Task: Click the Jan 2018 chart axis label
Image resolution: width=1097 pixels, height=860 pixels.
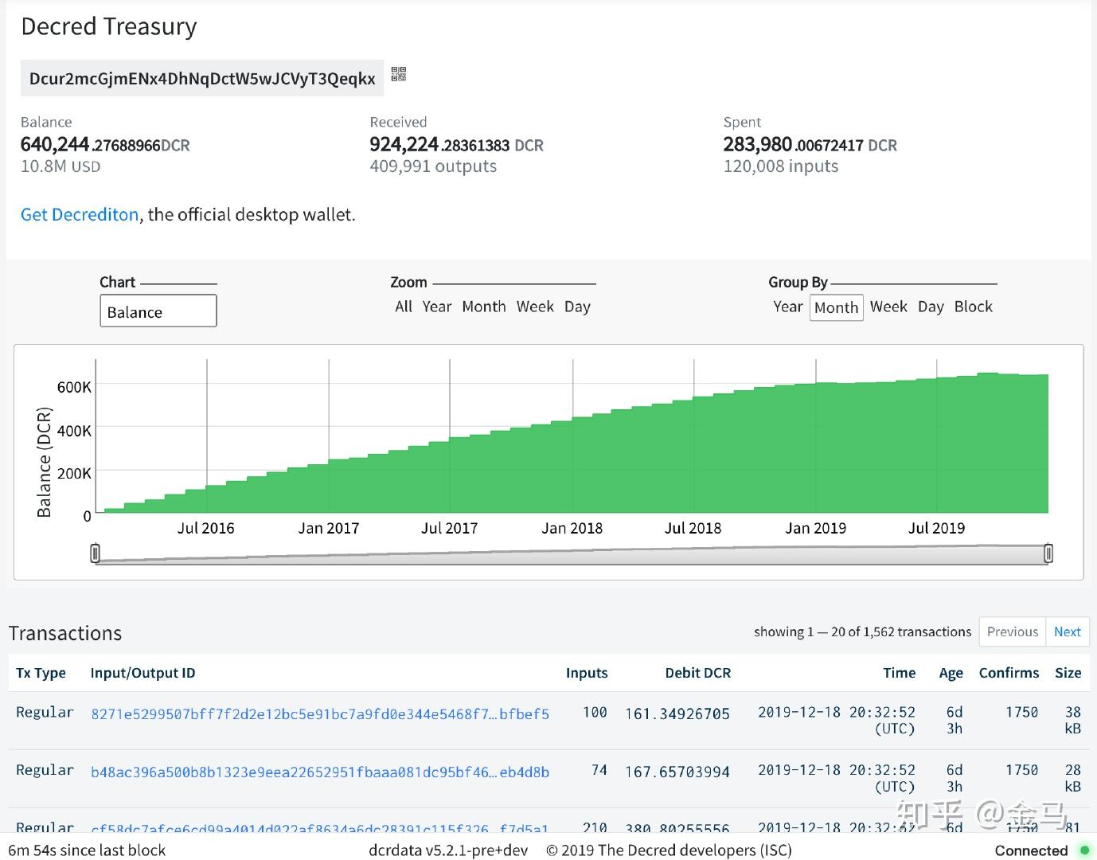Action: point(572,528)
